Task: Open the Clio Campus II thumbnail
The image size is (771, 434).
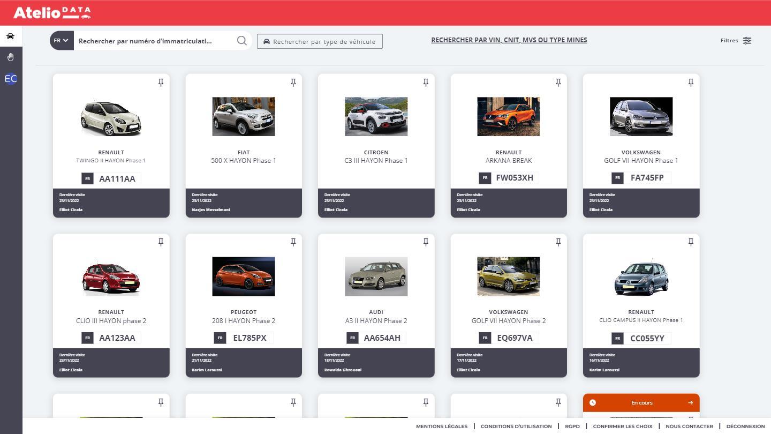Action: [641, 276]
